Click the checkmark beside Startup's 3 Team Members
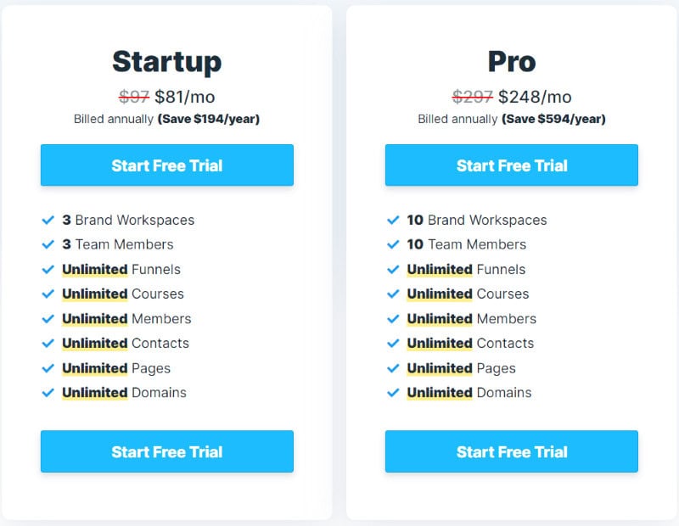Viewport: 679px width, 526px height. [48, 244]
